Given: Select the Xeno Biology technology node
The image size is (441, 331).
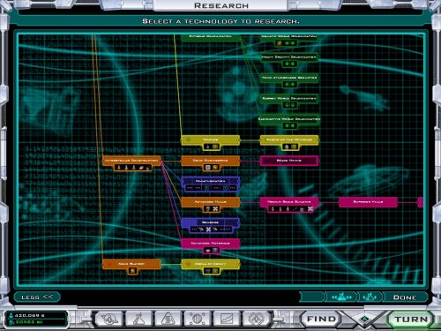Looking at the screenshot, I should point(131,264).
